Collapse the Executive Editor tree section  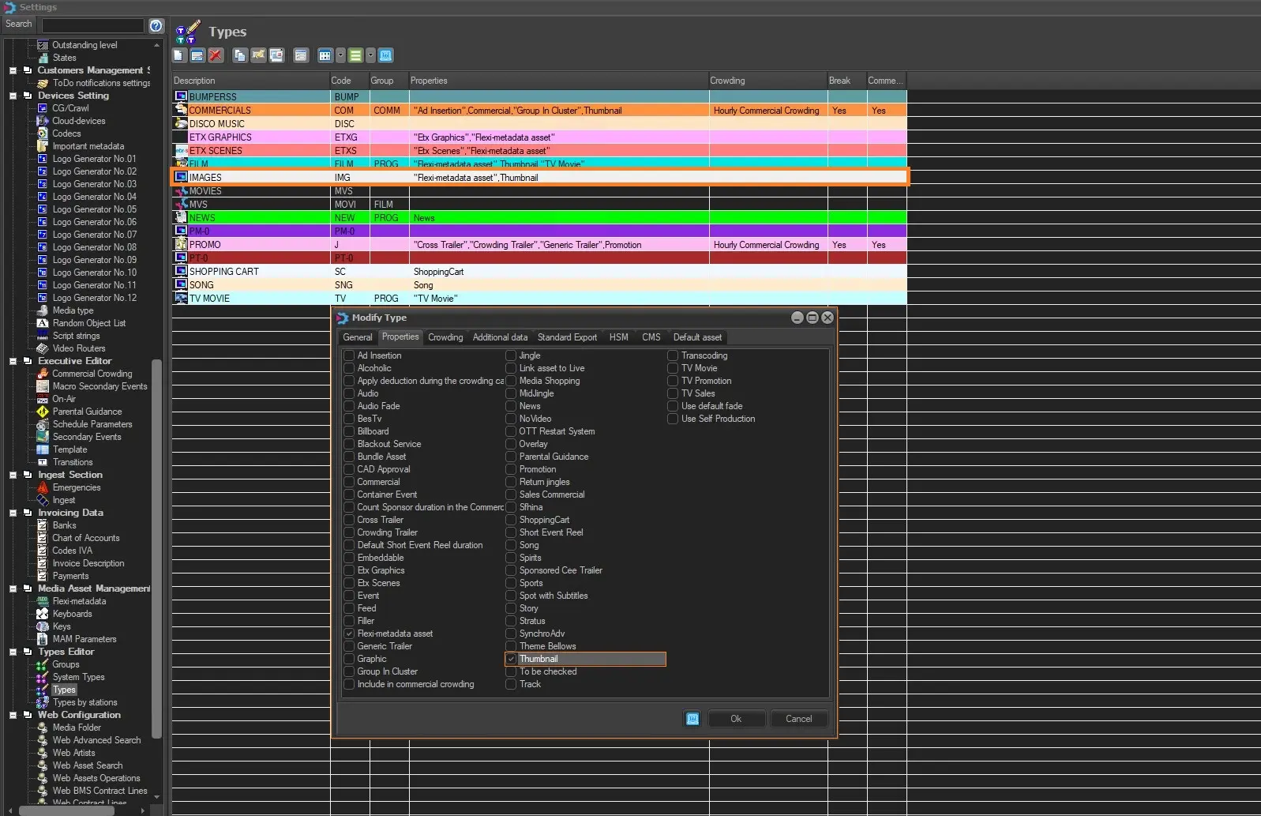(x=13, y=361)
